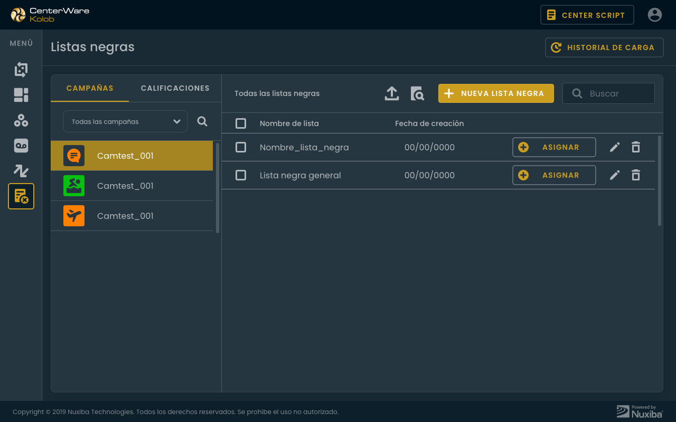Click the Nombre de lista column header

[289, 123]
